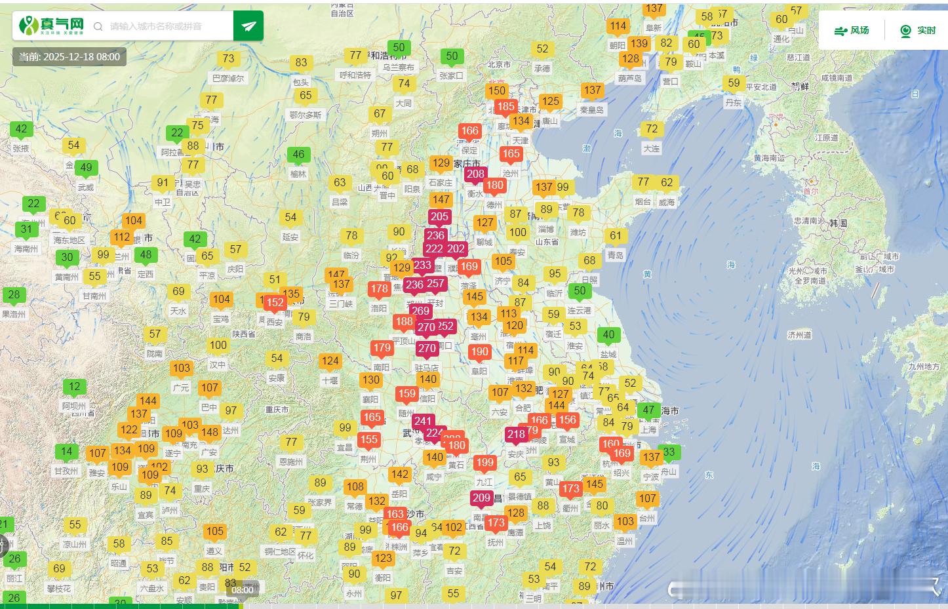Image resolution: width=948 pixels, height=609 pixels.
Task: Open the 107 AQI marker above 台州
Action: point(647,500)
